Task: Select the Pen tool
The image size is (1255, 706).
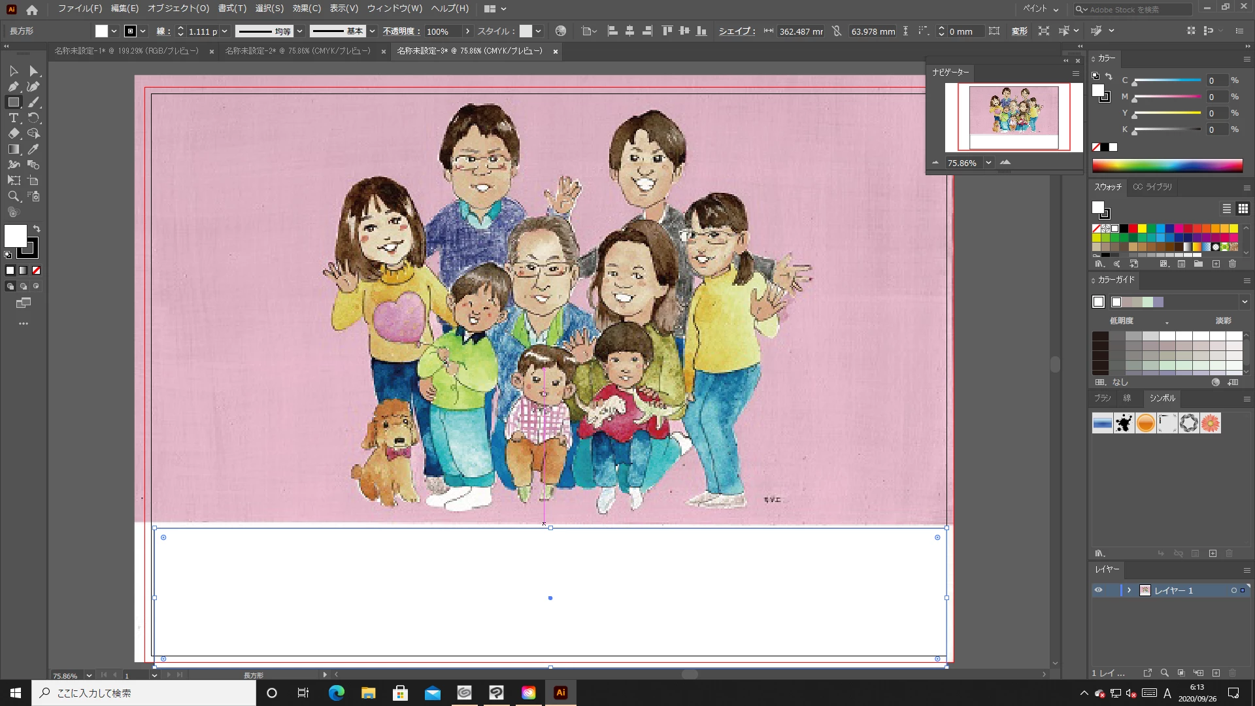Action: [13, 86]
